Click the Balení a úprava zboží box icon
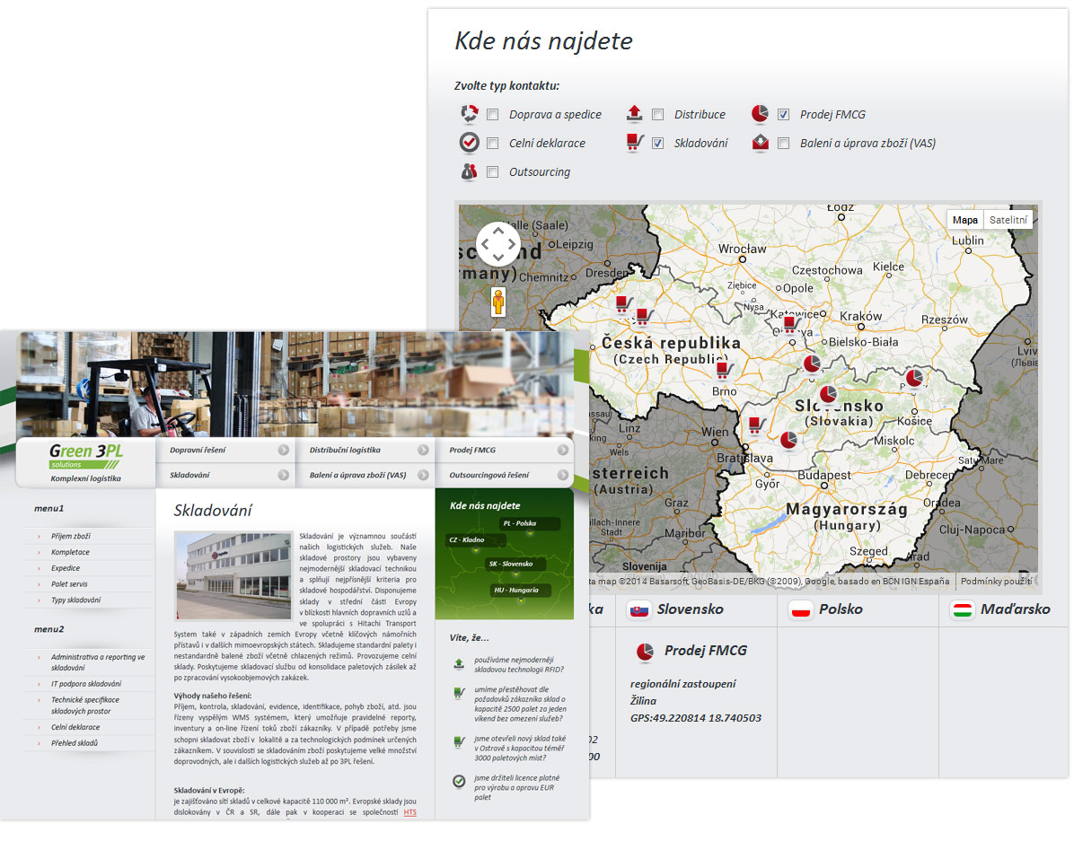Screen dimensions: 1074x841 (x=761, y=143)
